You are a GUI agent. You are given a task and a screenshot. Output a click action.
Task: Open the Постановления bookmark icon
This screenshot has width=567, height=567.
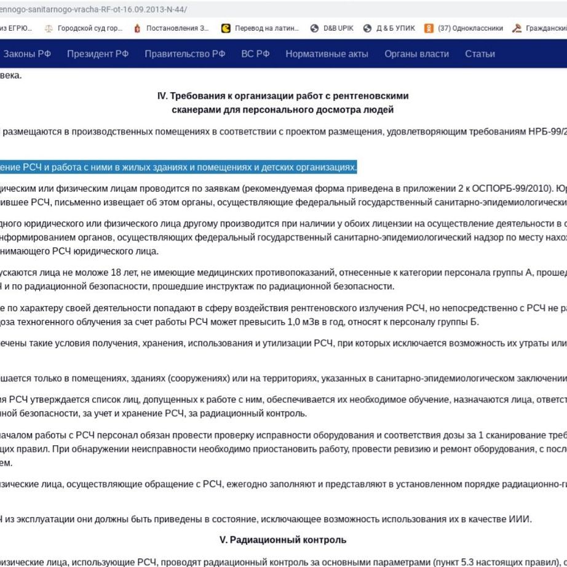tap(137, 28)
